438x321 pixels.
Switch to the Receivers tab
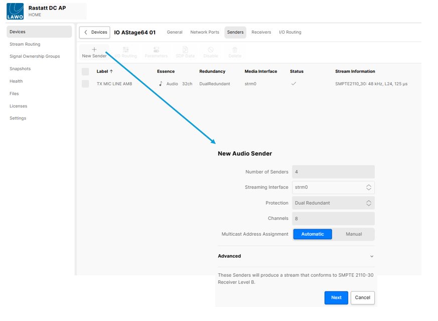coord(261,32)
